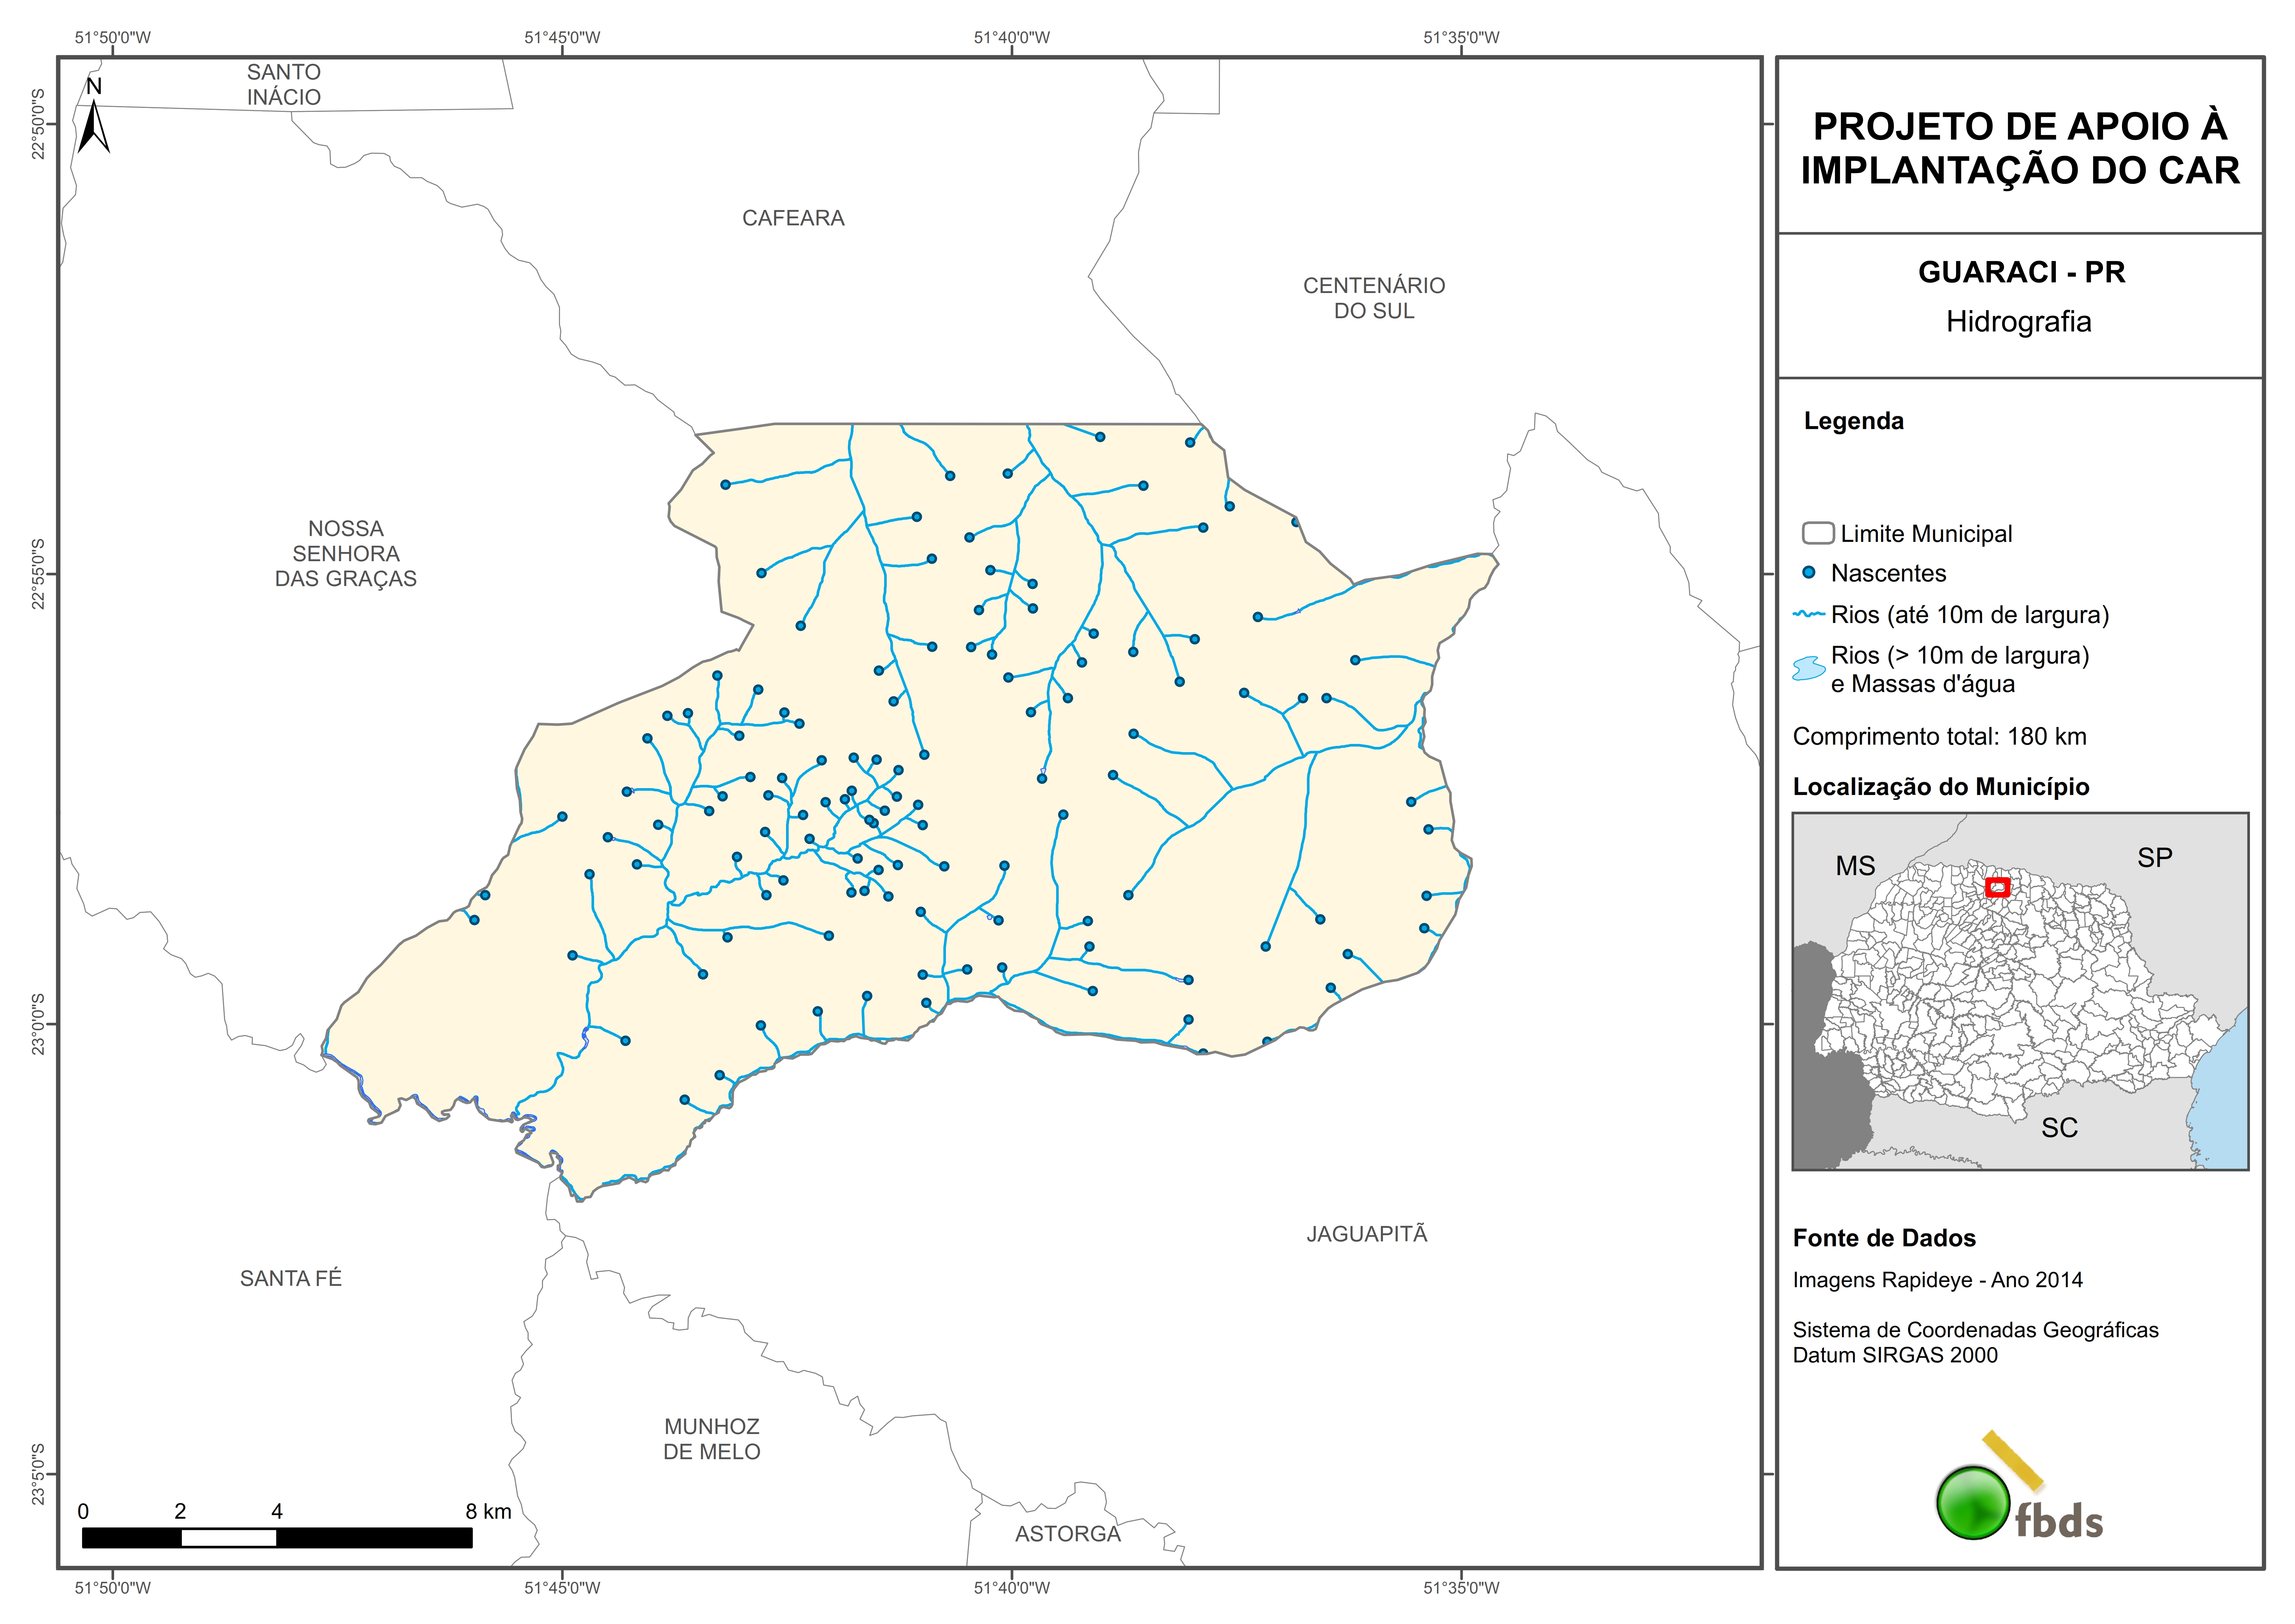Click the NOSSA SENHORA DAS GRAÇAS label
Screen dimensions: 2295x1624
pyautogui.click(x=346, y=553)
